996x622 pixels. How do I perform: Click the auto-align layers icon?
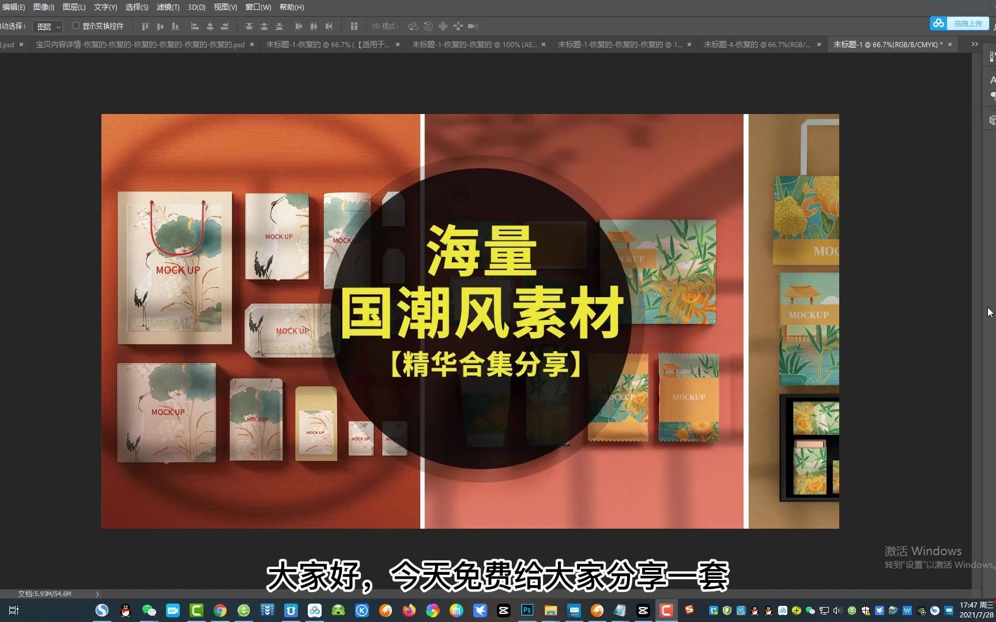(x=354, y=26)
